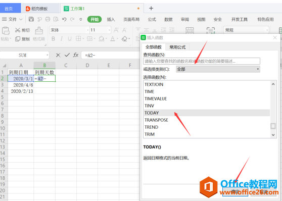The image size is (282, 201).
Task: Increase font size with larger A icon
Action: [x=116, y=30]
